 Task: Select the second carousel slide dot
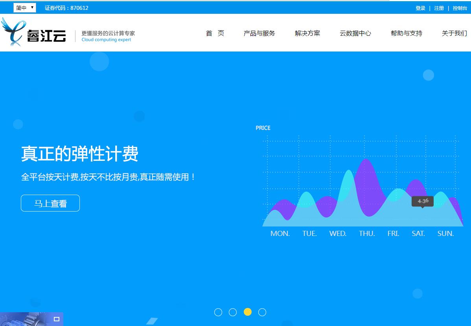coord(233,312)
